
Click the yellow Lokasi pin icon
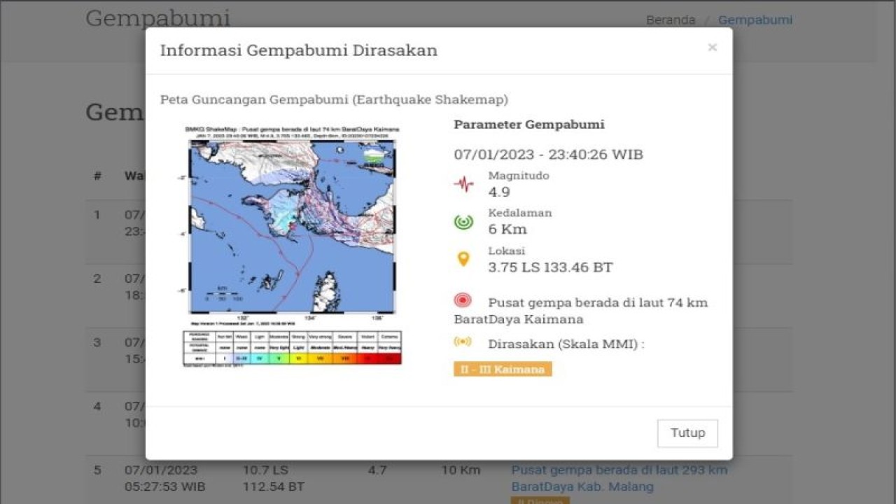click(x=463, y=258)
